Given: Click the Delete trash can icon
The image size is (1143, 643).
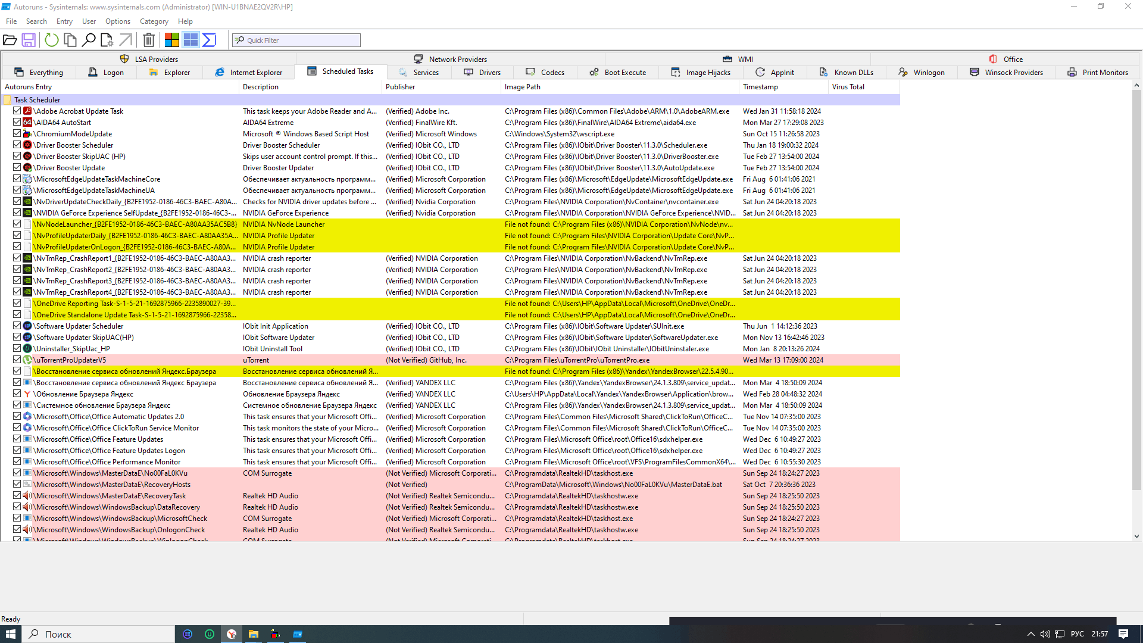Looking at the screenshot, I should [x=149, y=40].
